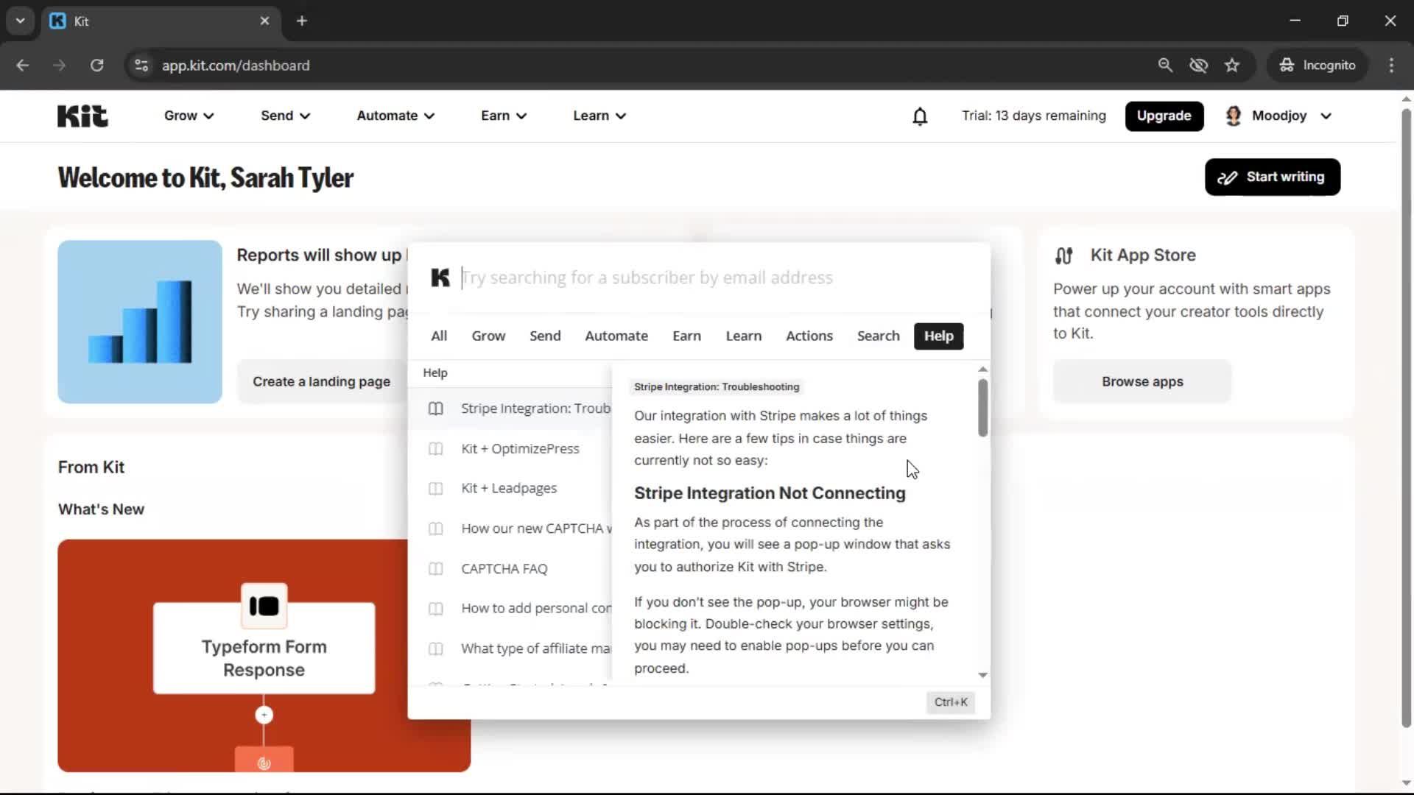
Task: Click the browser reload icon
Action: (96, 65)
